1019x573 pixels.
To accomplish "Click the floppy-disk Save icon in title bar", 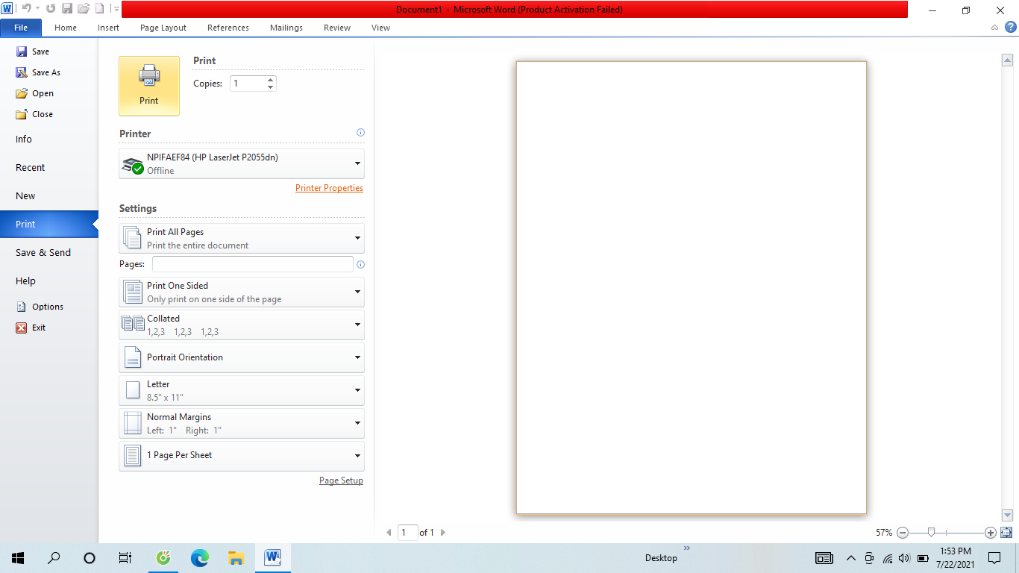I will point(67,9).
